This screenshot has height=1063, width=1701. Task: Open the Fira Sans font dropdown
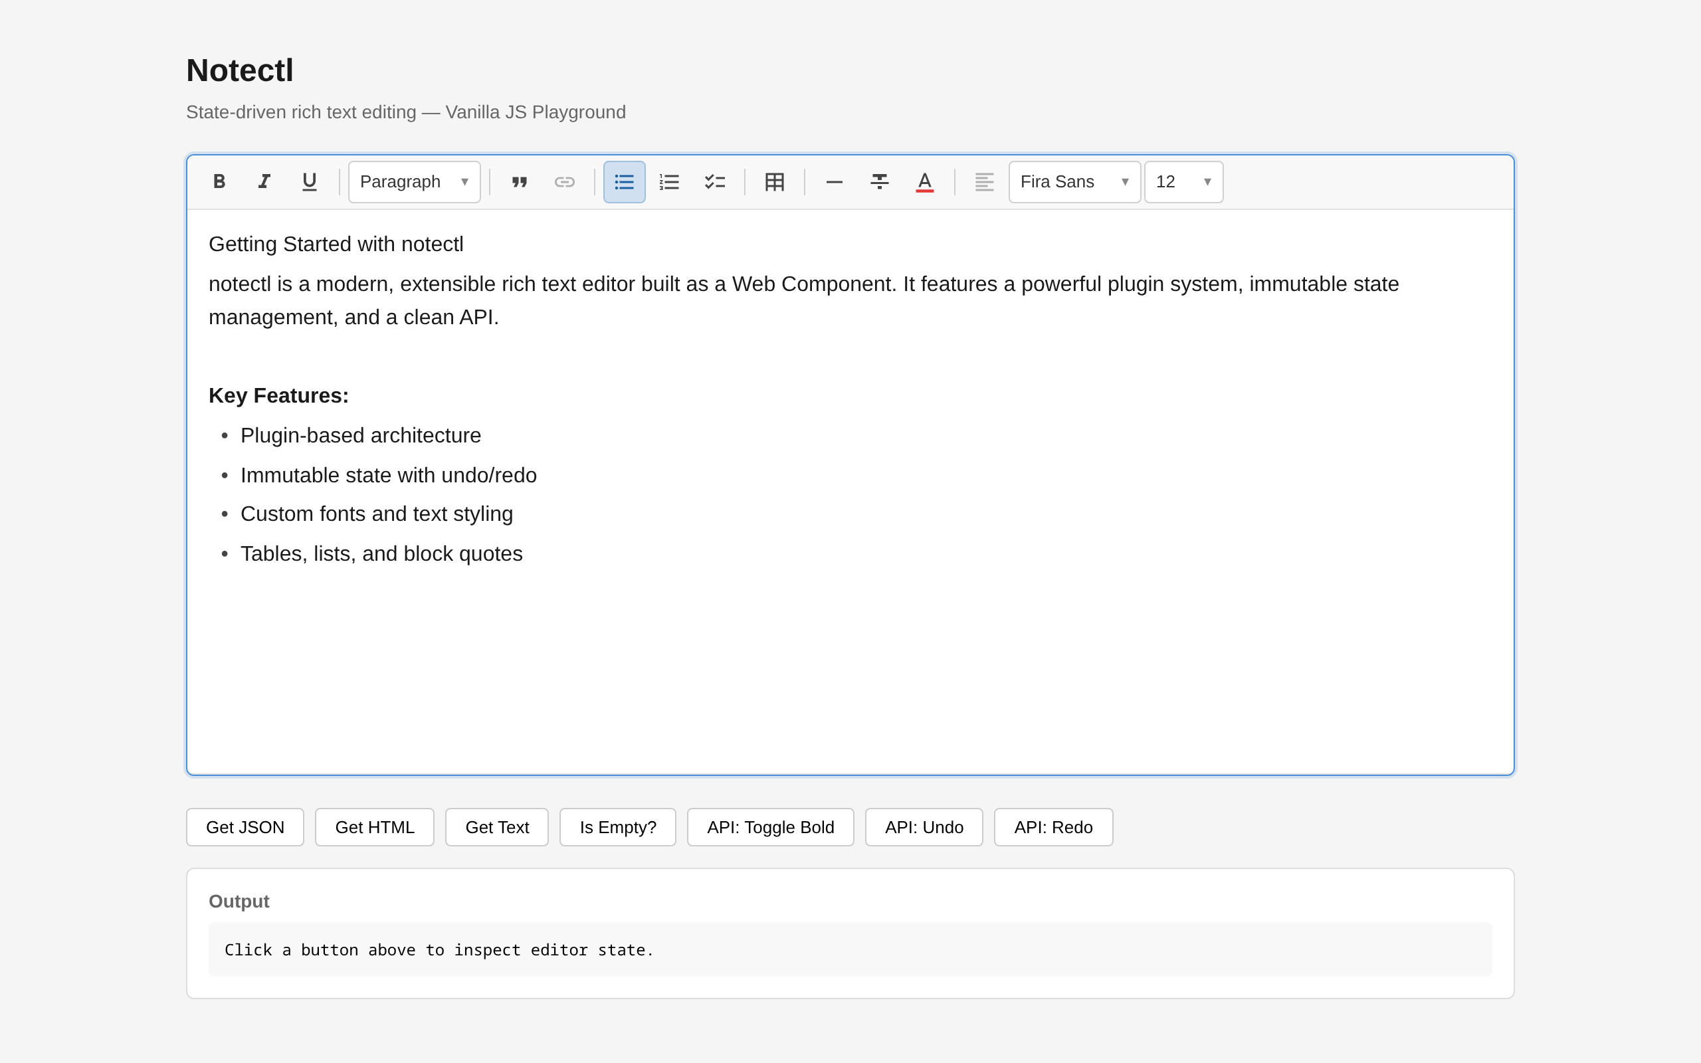tap(1074, 182)
